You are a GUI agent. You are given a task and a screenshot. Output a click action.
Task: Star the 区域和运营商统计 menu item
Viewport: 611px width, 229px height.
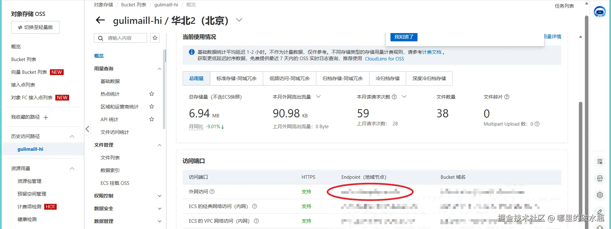pos(152,107)
